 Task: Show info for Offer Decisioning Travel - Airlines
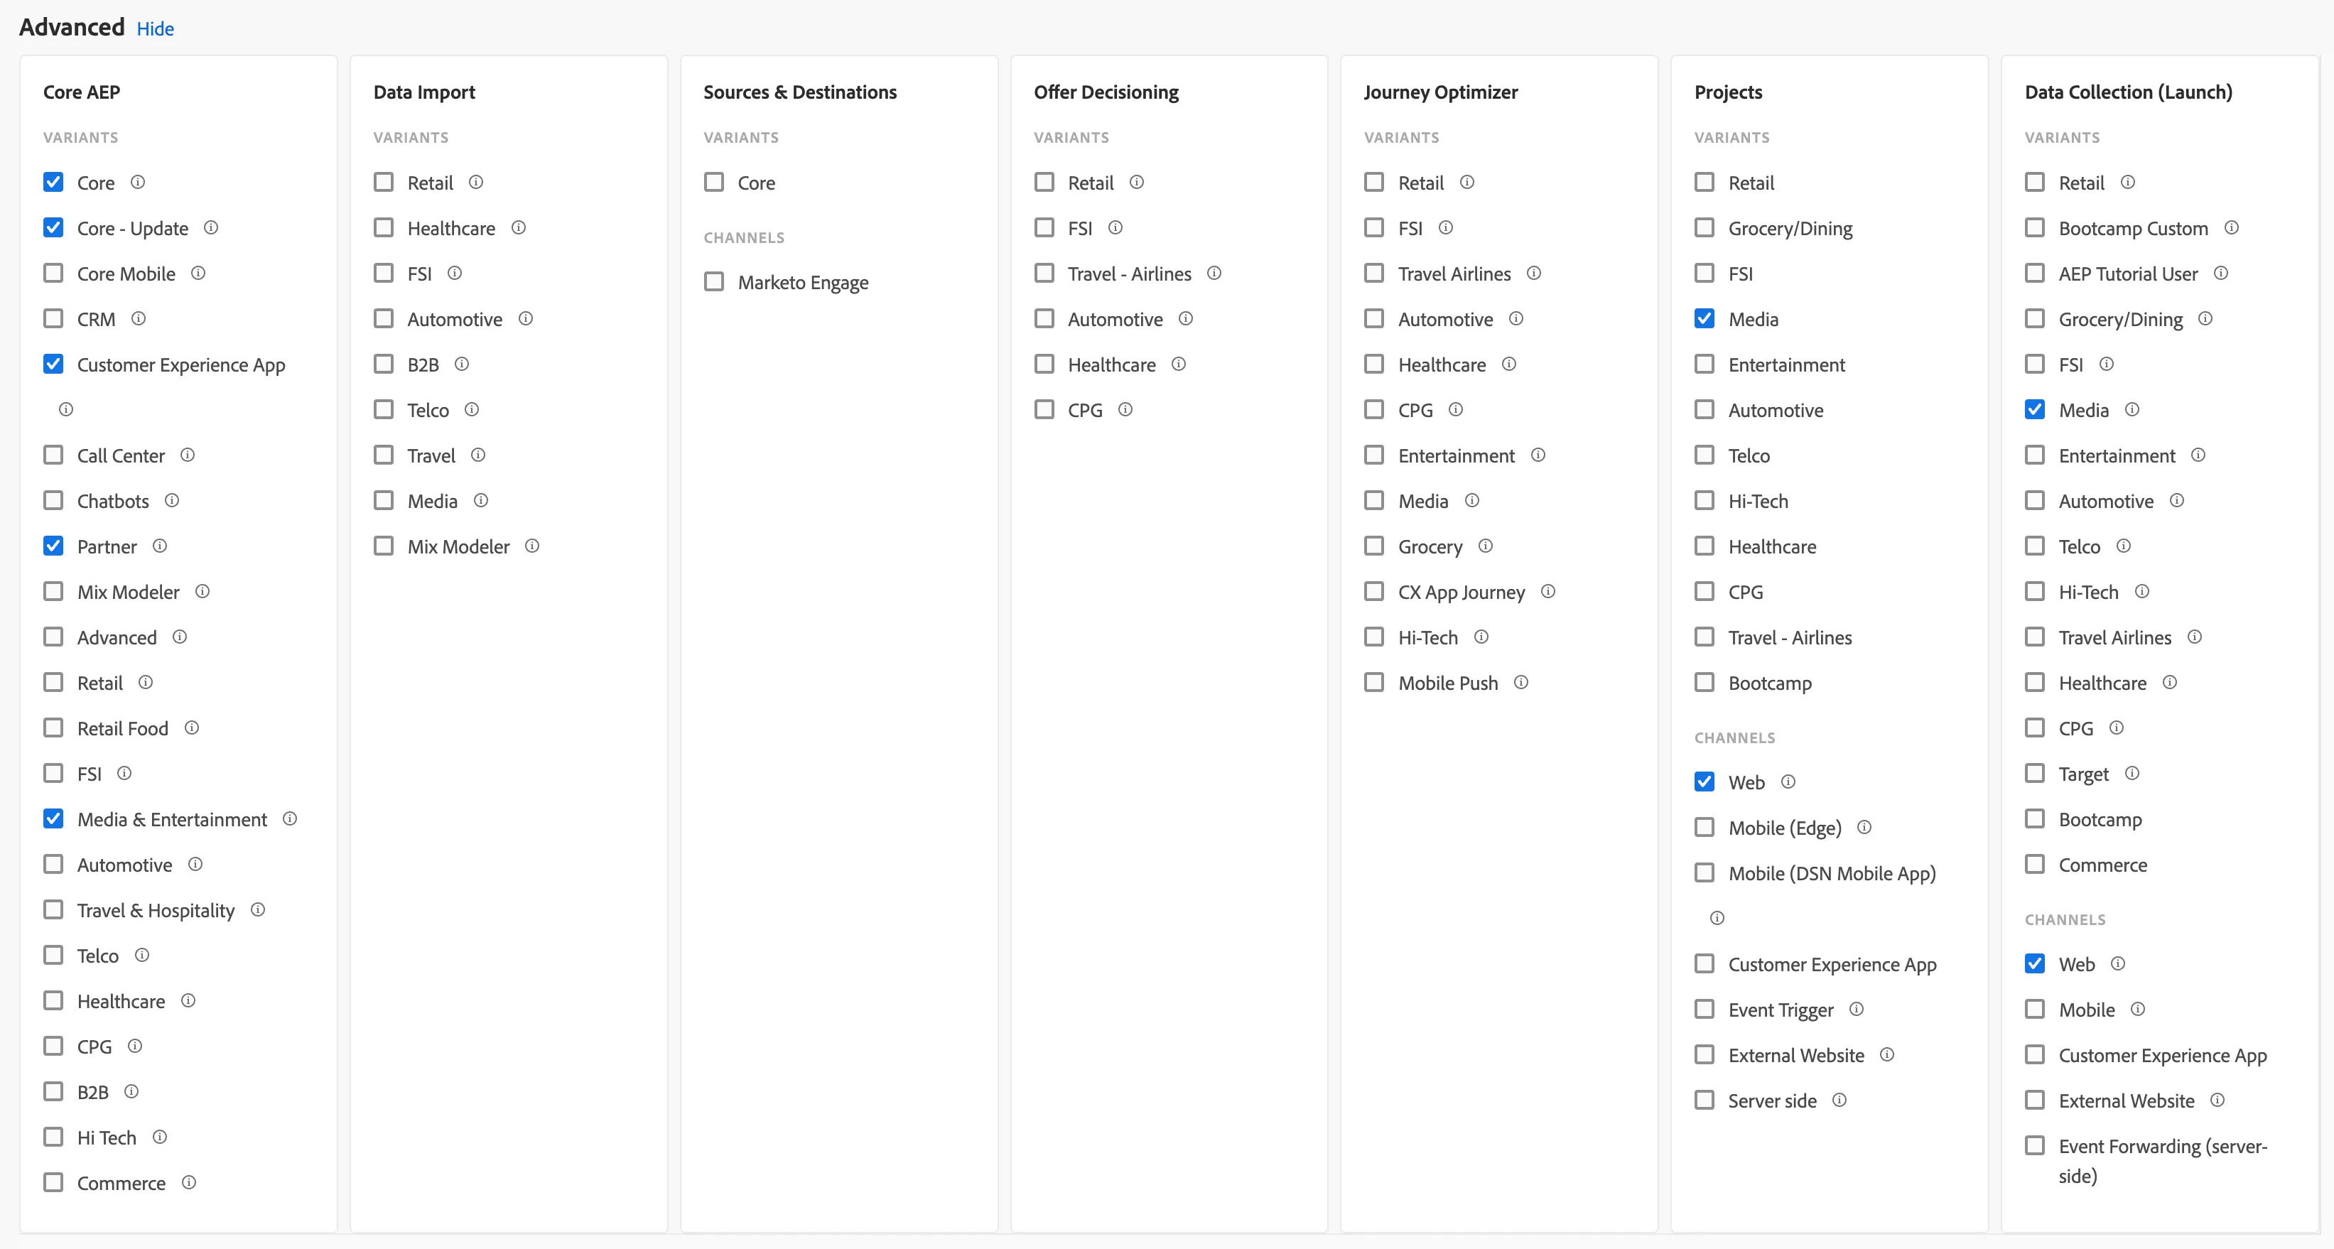(x=1214, y=273)
